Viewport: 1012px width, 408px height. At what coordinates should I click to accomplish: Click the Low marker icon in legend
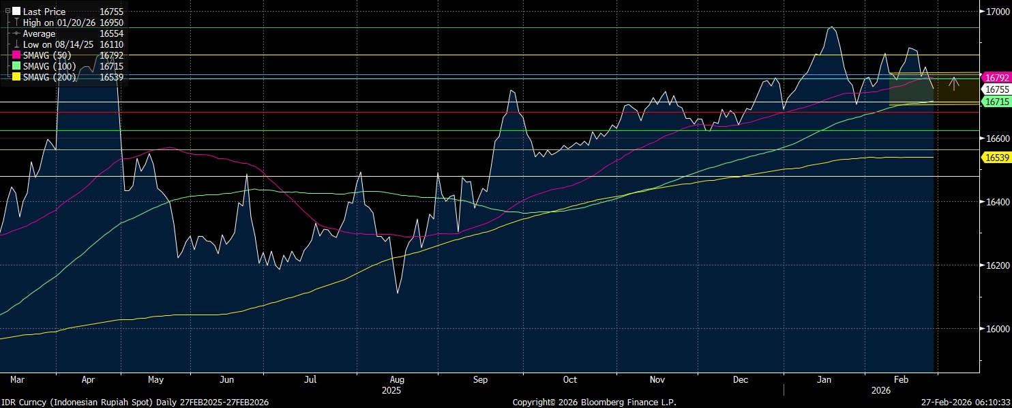16,44
